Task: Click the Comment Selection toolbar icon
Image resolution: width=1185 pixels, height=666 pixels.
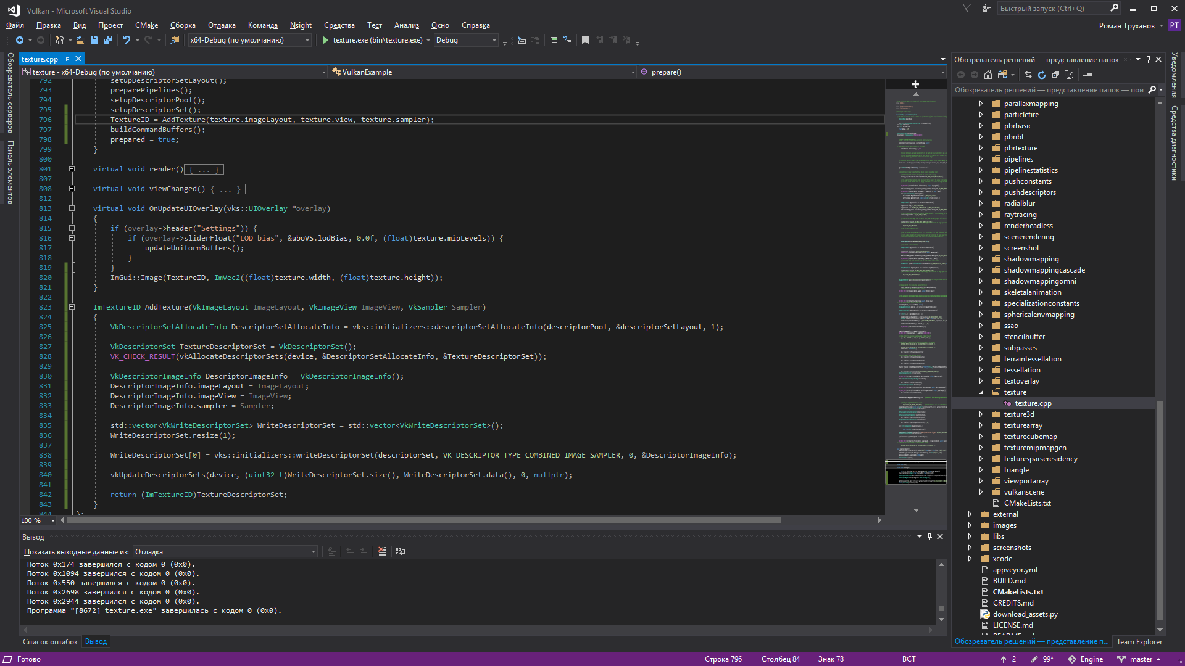Action: coord(554,40)
